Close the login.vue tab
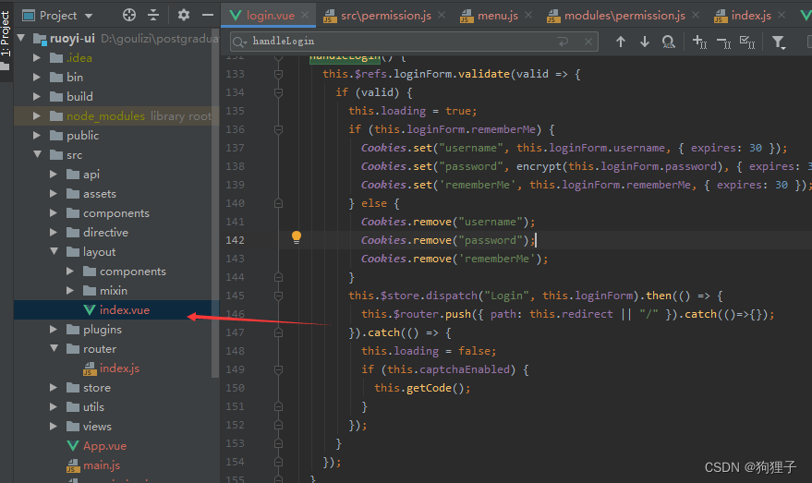 pos(306,15)
